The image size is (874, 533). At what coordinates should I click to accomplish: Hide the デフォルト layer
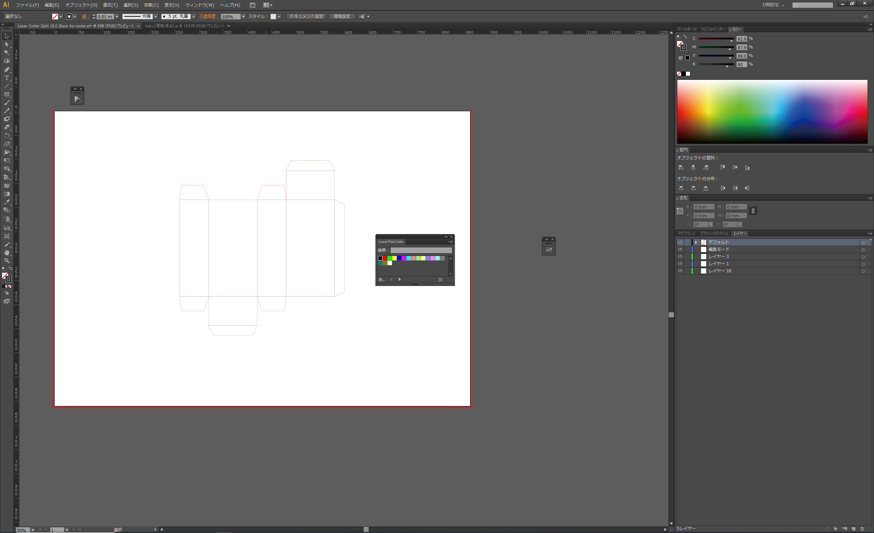[680, 242]
